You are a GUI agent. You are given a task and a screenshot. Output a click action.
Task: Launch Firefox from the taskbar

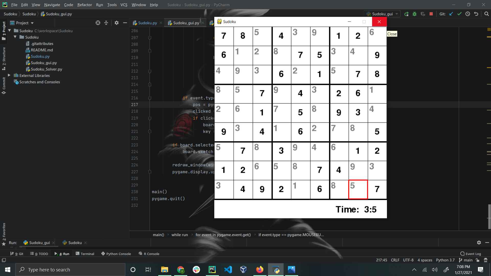coord(260,270)
